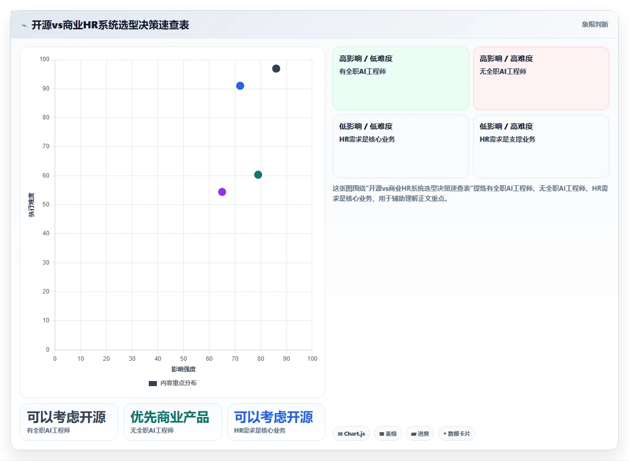Open the 高影响 / 高难度 quadrant card
This screenshot has height=461, width=629.
click(541, 78)
